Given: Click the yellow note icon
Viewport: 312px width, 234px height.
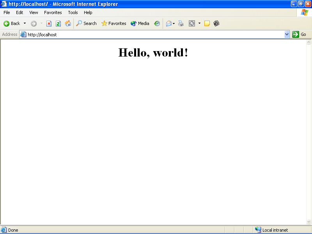Looking at the screenshot, I should [207, 24].
